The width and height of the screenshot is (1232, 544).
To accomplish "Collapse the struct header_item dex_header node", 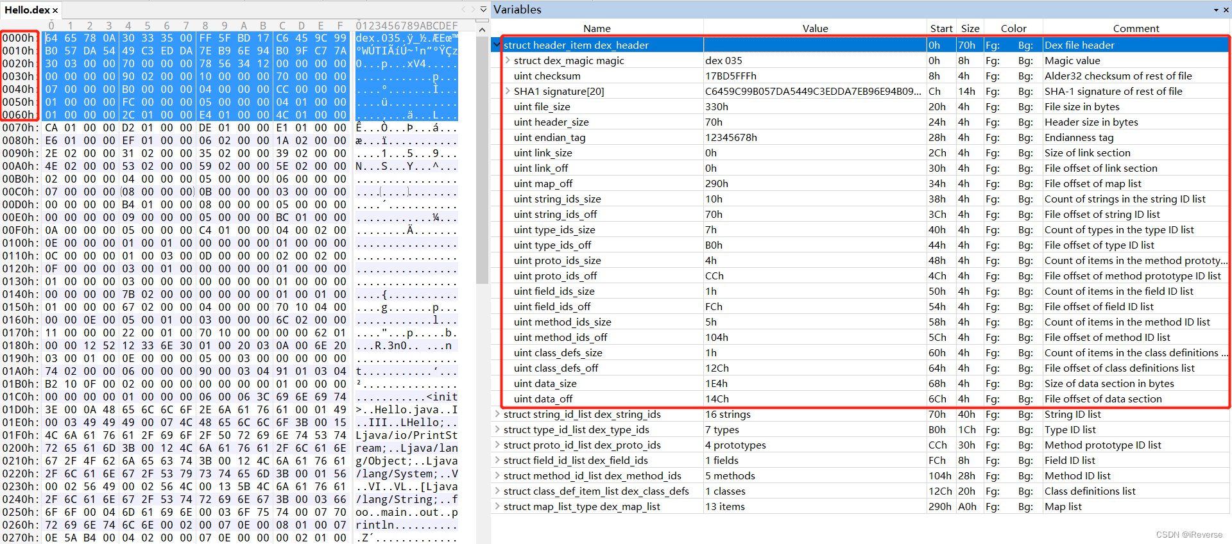I will coord(497,45).
